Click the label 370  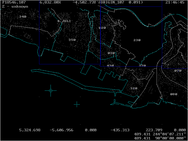[142, 66]
